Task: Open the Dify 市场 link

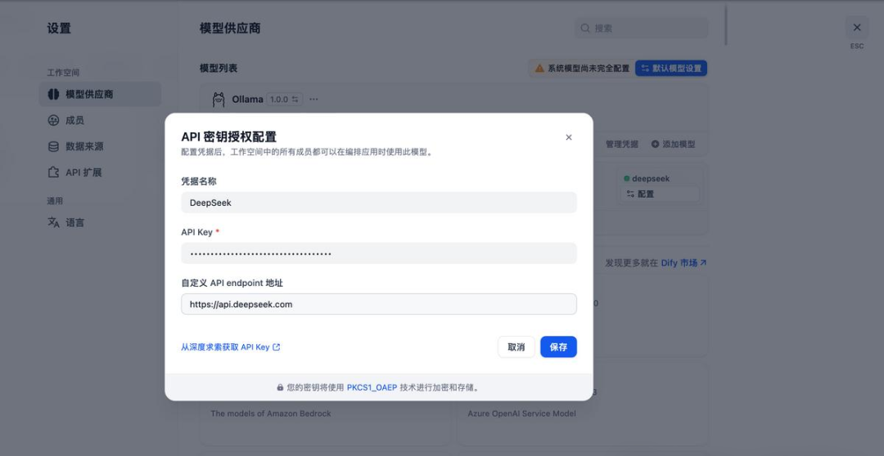Action: click(683, 263)
